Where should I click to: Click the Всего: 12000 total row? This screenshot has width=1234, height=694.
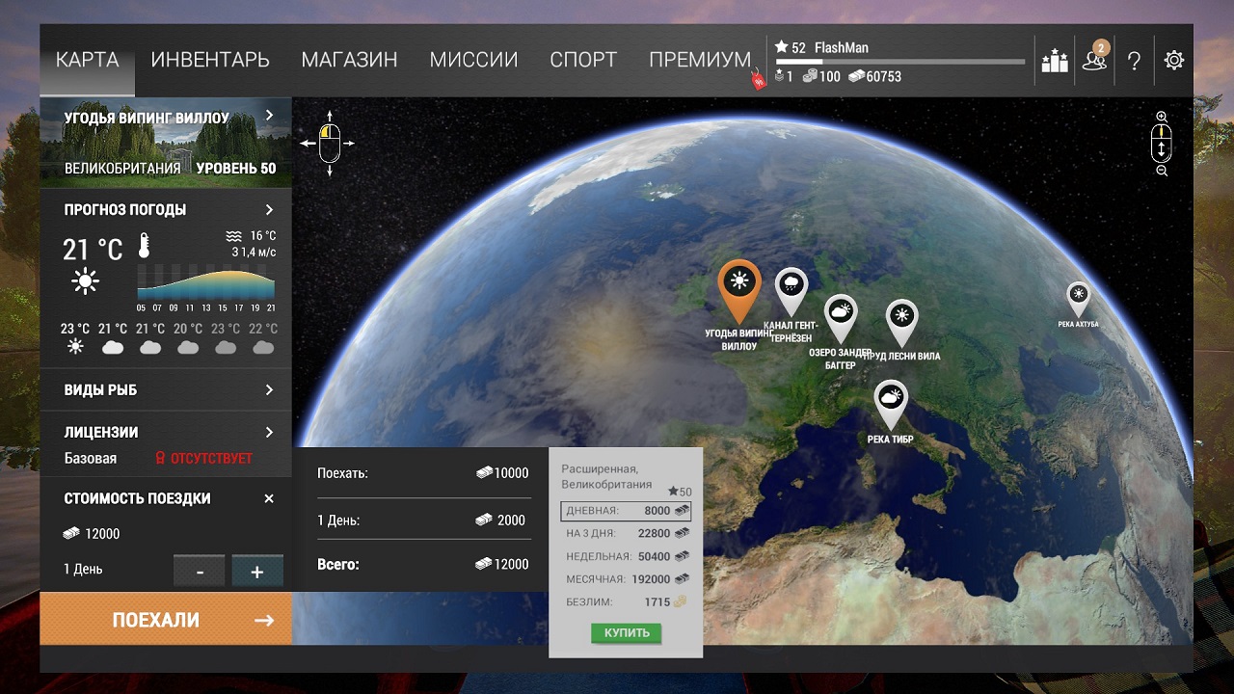pos(424,564)
